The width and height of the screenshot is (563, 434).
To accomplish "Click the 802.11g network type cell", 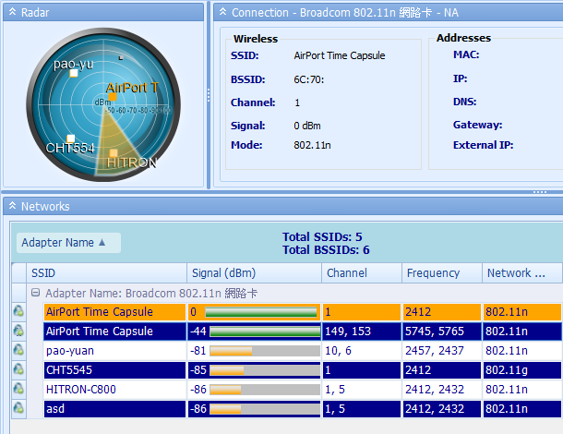I will pyautogui.click(x=521, y=370).
